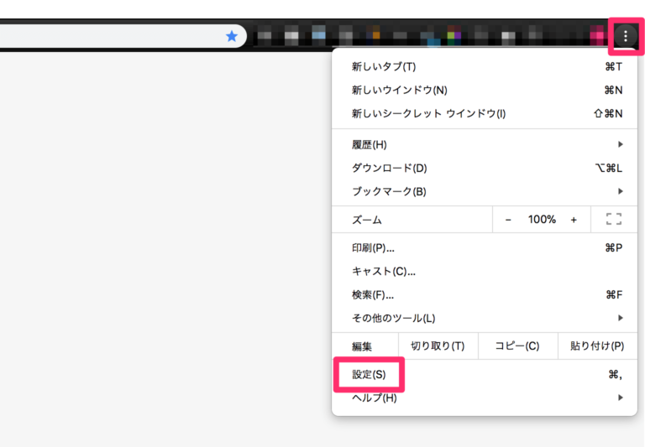Open 設定(S) settings menu item

pos(370,375)
